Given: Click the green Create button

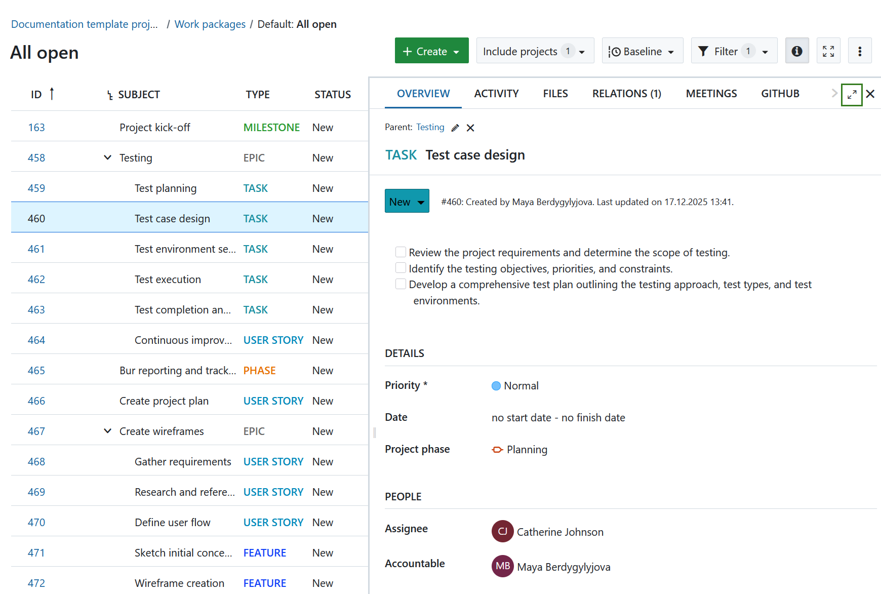Looking at the screenshot, I should [x=431, y=51].
